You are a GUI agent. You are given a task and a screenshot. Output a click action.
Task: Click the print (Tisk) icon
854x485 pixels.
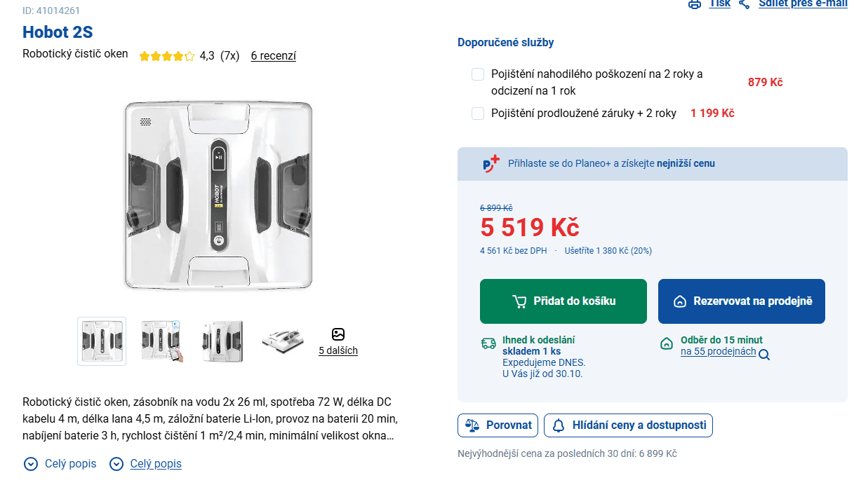[x=694, y=4]
